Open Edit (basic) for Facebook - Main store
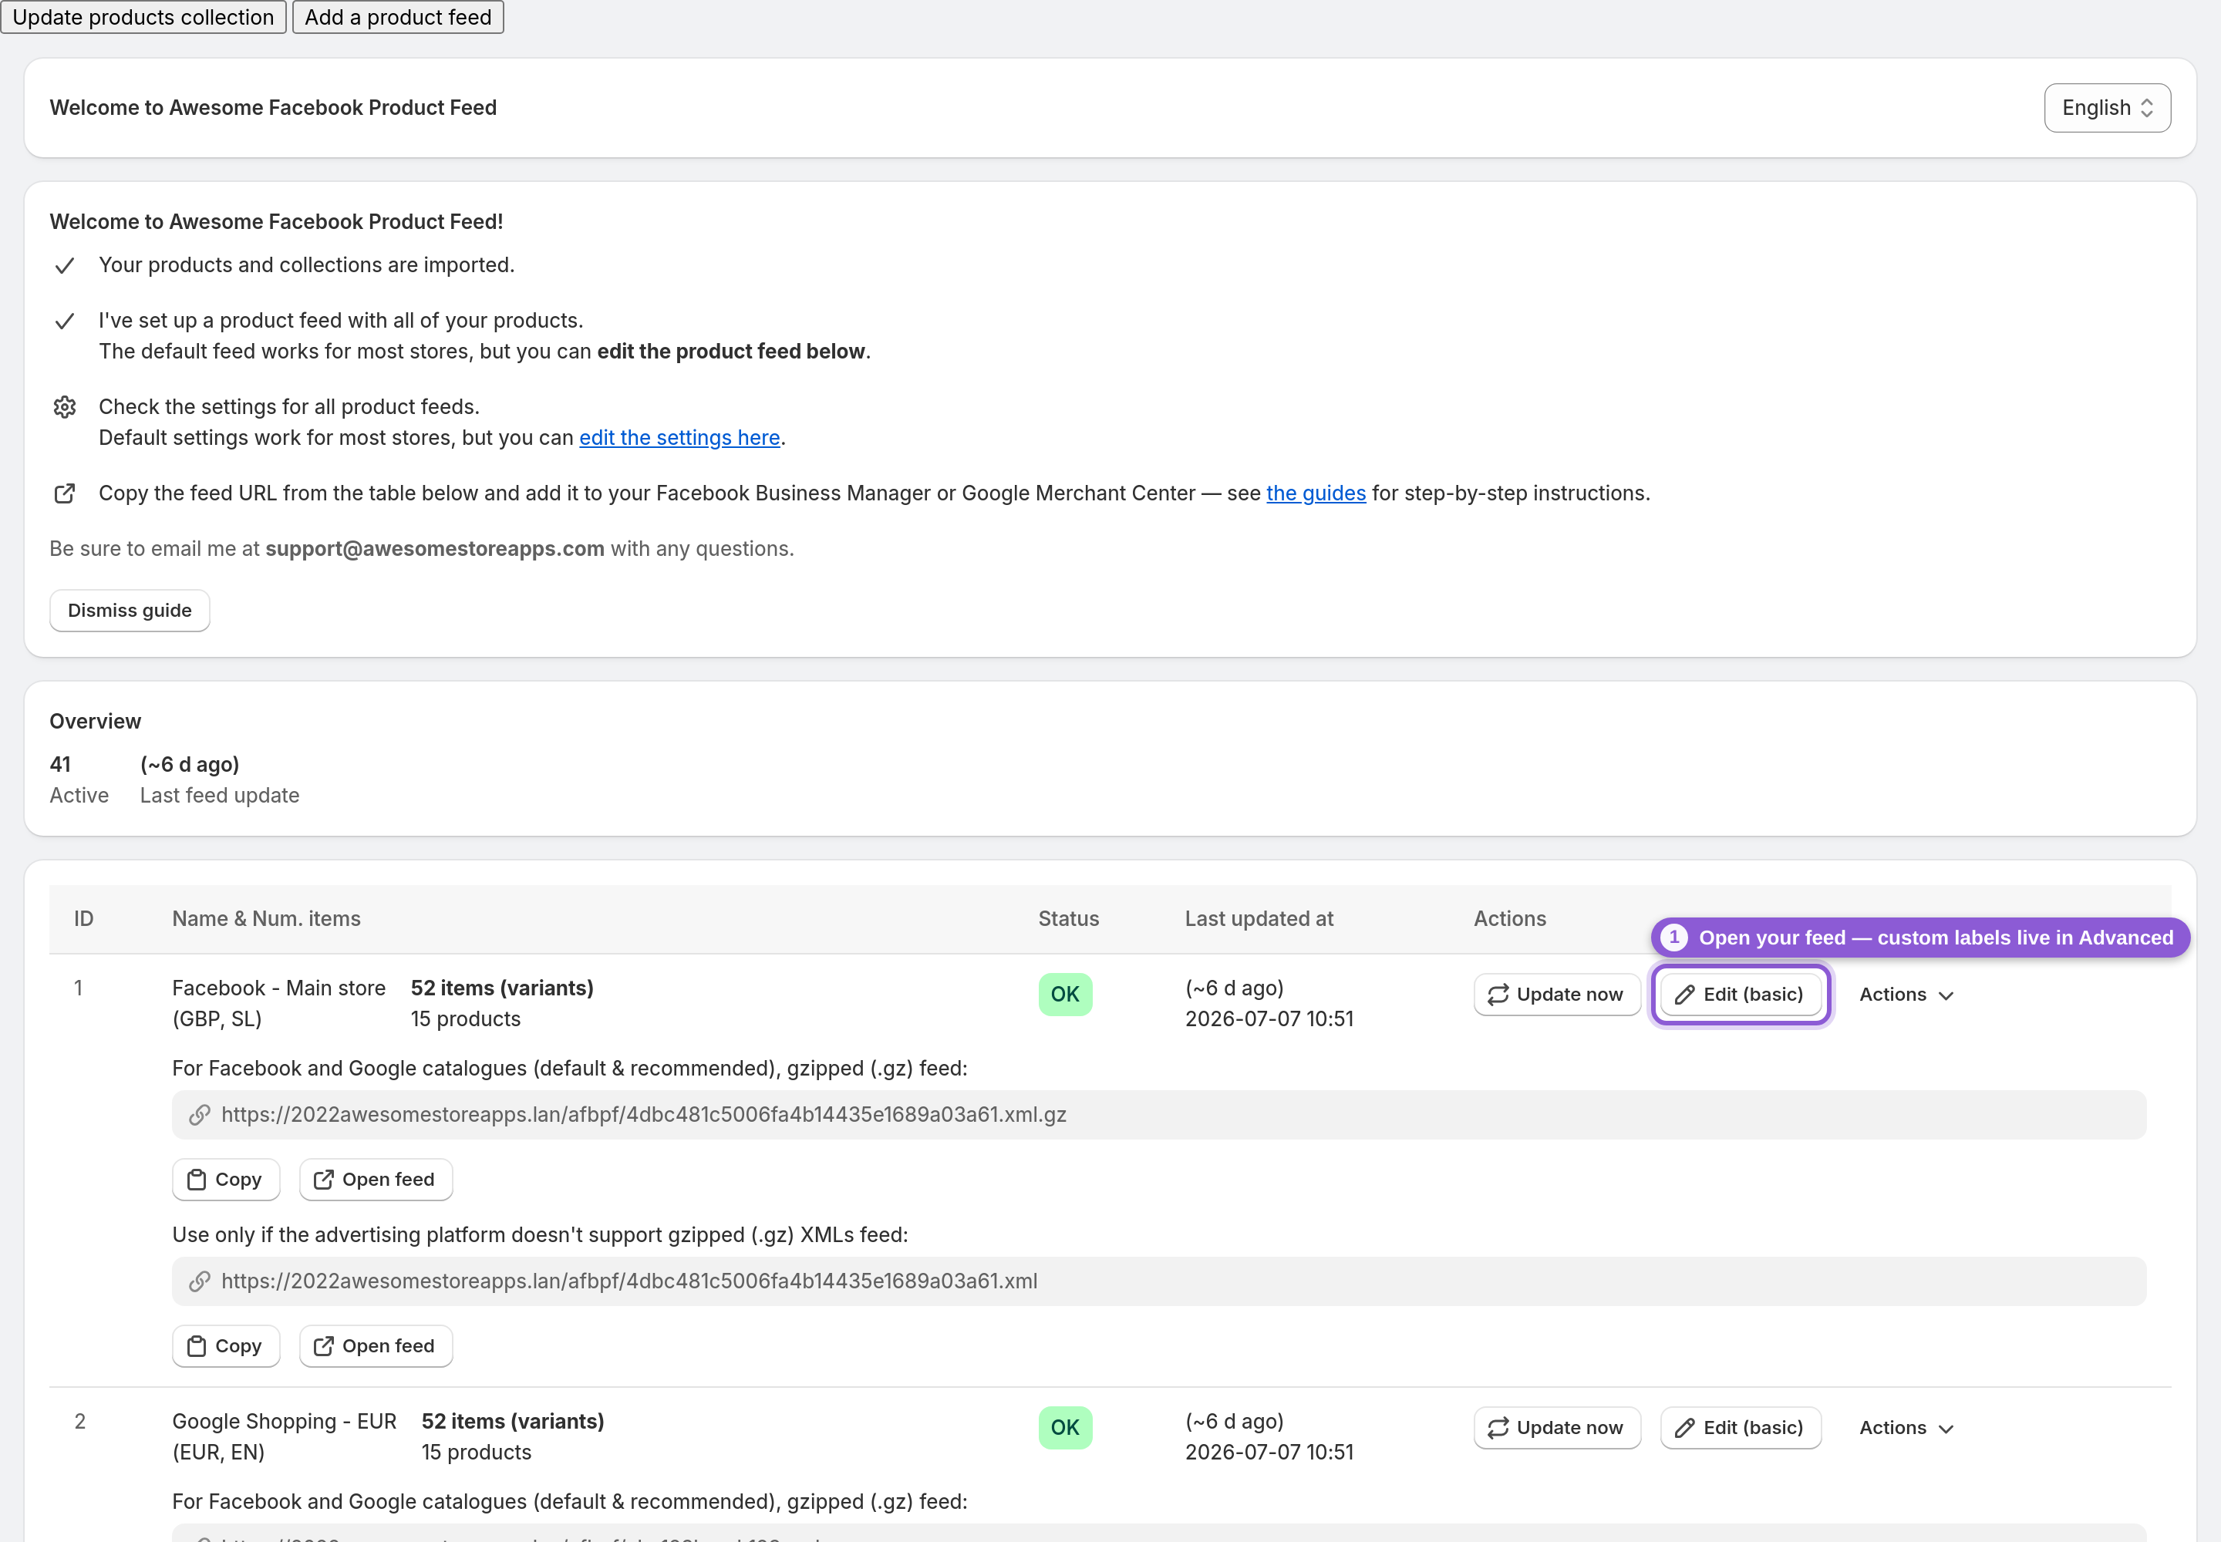Screen dimensions: 2221x1542 point(1740,994)
